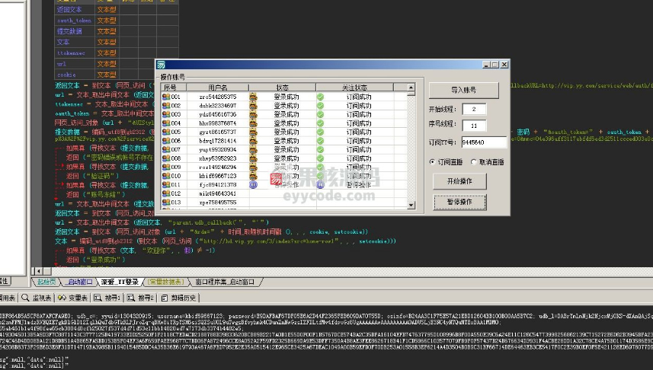This screenshot has height=370, width=653.
Task: Focus the 开始线程 input field
Action: [474, 109]
